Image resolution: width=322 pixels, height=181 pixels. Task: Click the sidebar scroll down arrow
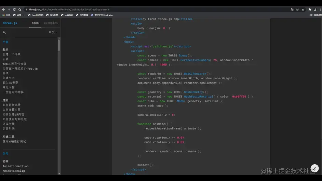[59, 173]
